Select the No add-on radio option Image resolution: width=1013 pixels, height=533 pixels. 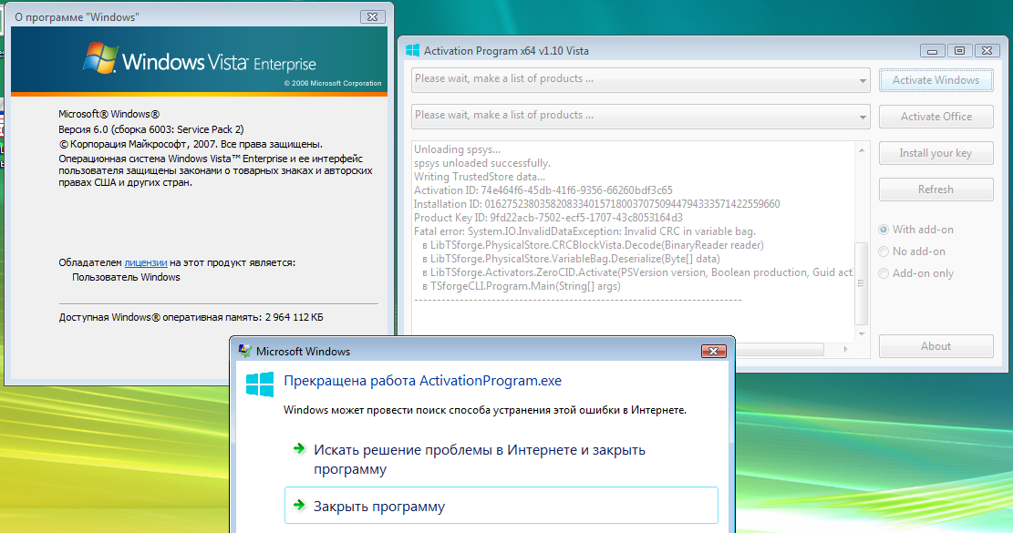(912, 251)
